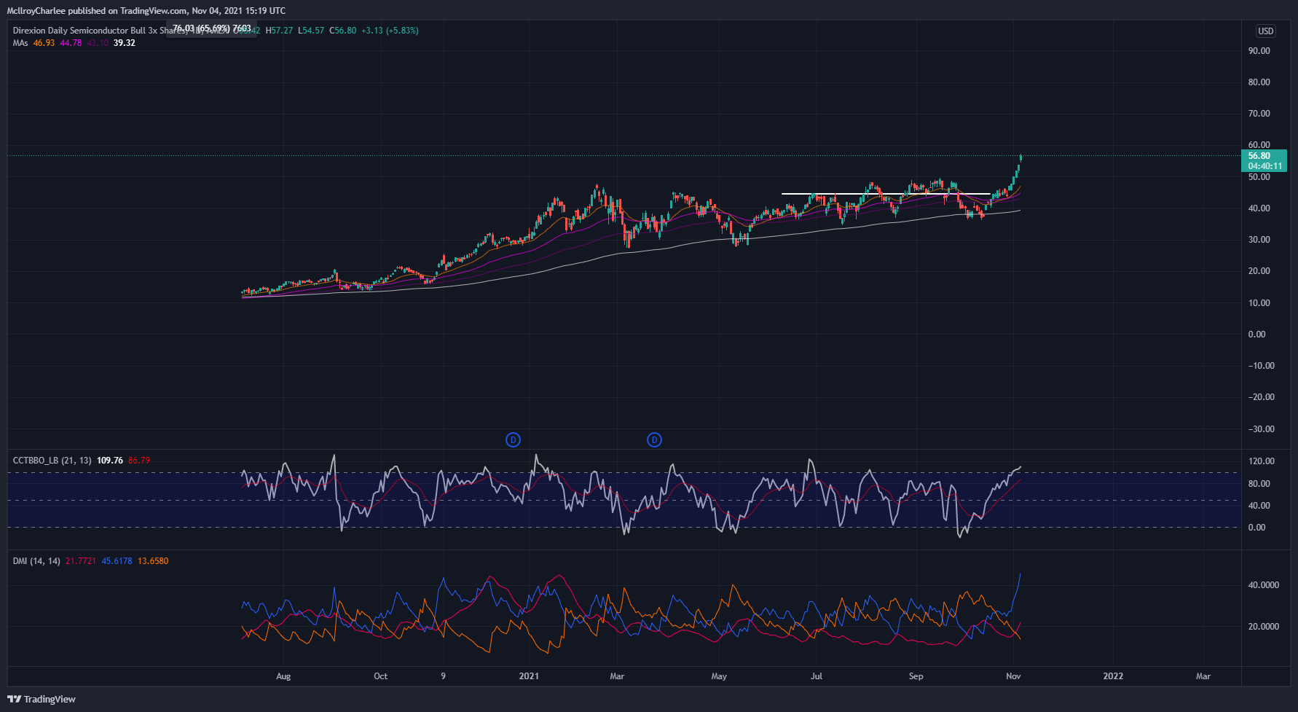Image resolution: width=1298 pixels, height=712 pixels.
Task: Click the 2022 label on the time axis
Action: tap(1113, 676)
